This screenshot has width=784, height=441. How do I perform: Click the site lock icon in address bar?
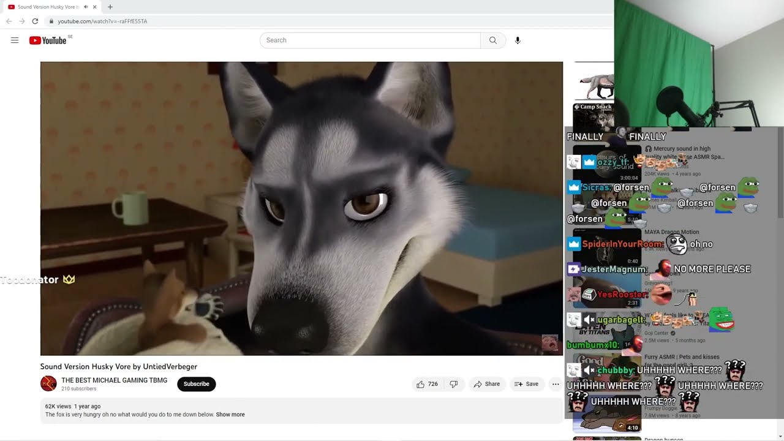click(x=51, y=21)
